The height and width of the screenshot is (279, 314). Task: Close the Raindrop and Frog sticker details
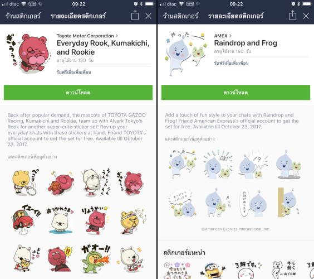306,16
